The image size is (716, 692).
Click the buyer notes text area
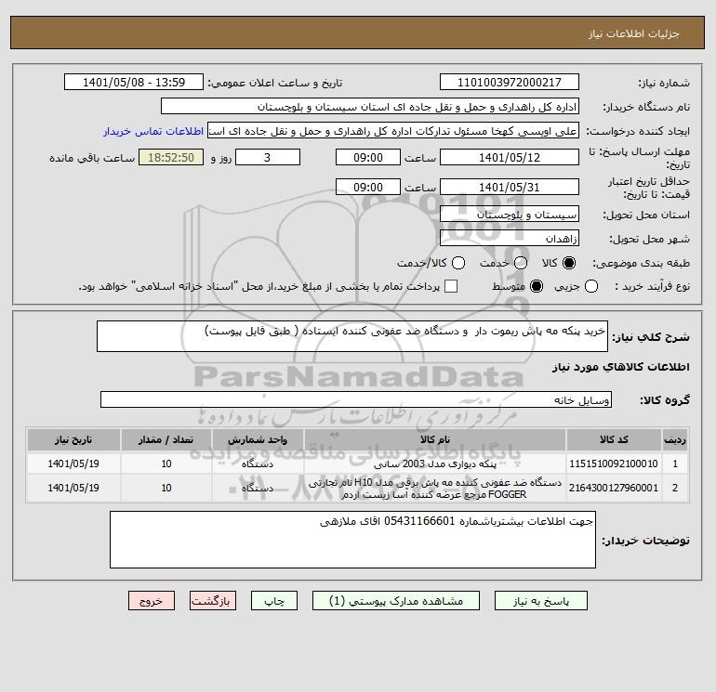point(352,540)
